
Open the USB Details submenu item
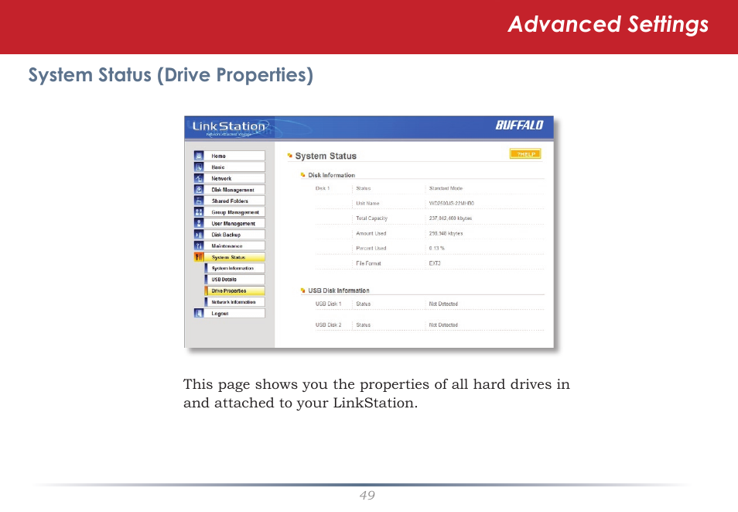[x=235, y=280]
